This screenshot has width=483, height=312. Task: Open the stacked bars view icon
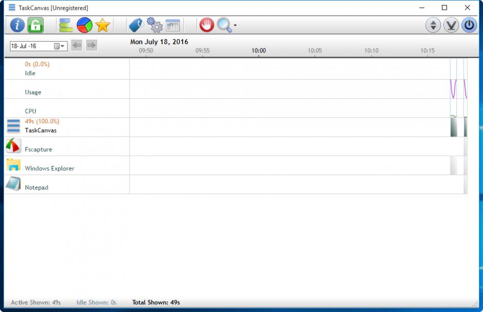(66, 25)
